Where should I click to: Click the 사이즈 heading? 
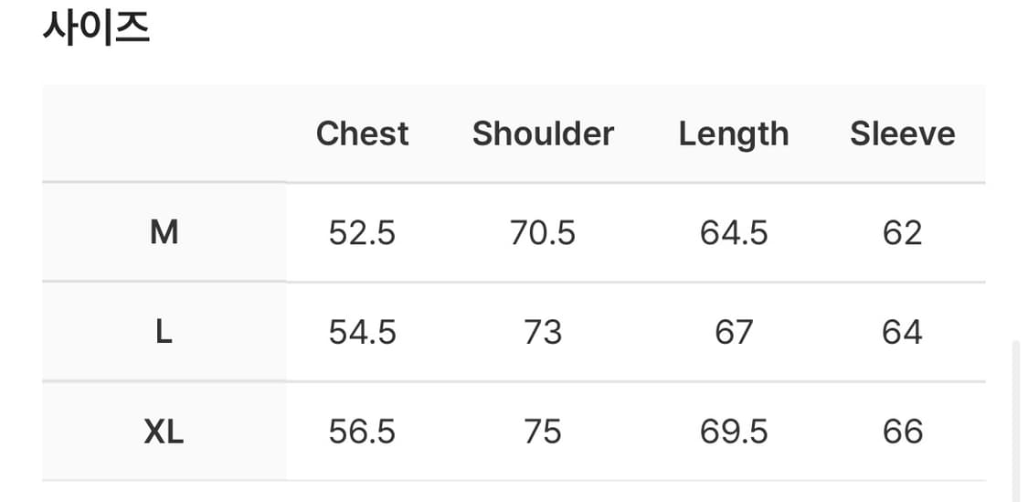[96, 28]
